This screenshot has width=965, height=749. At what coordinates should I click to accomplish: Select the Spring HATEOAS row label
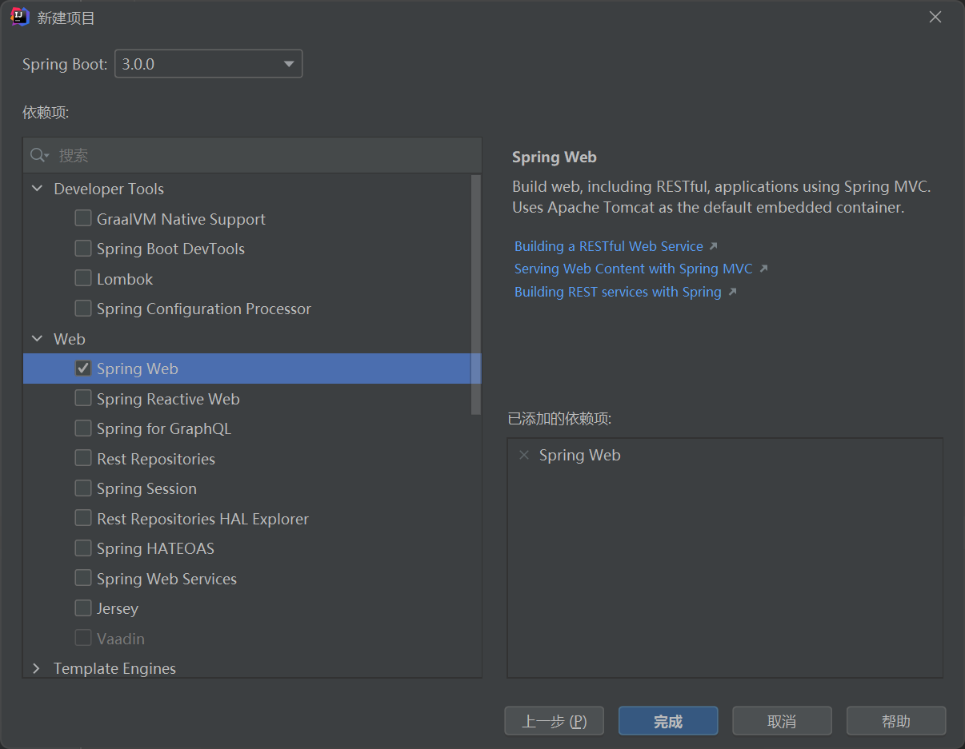click(x=155, y=548)
